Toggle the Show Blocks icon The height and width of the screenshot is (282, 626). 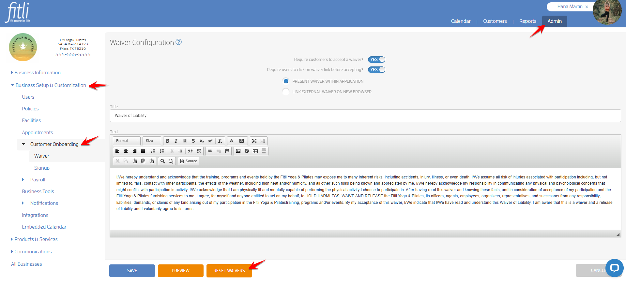point(263,141)
